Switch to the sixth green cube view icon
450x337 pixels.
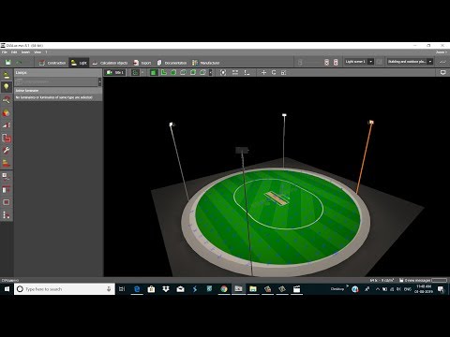pos(202,72)
